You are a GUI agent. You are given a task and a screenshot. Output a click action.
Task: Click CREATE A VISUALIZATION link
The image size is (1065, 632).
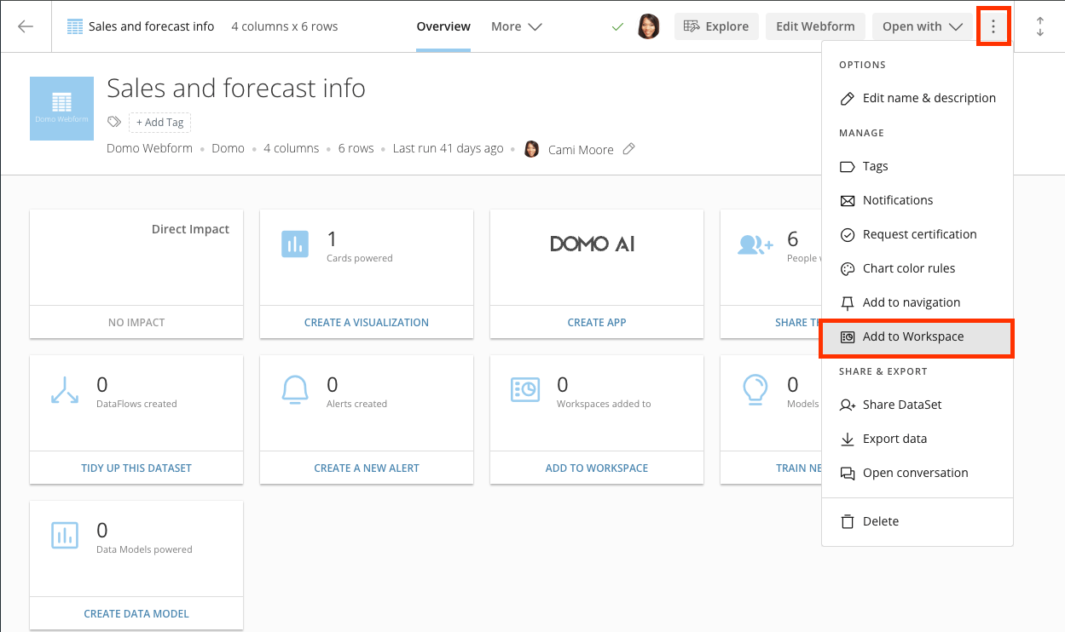tap(367, 323)
